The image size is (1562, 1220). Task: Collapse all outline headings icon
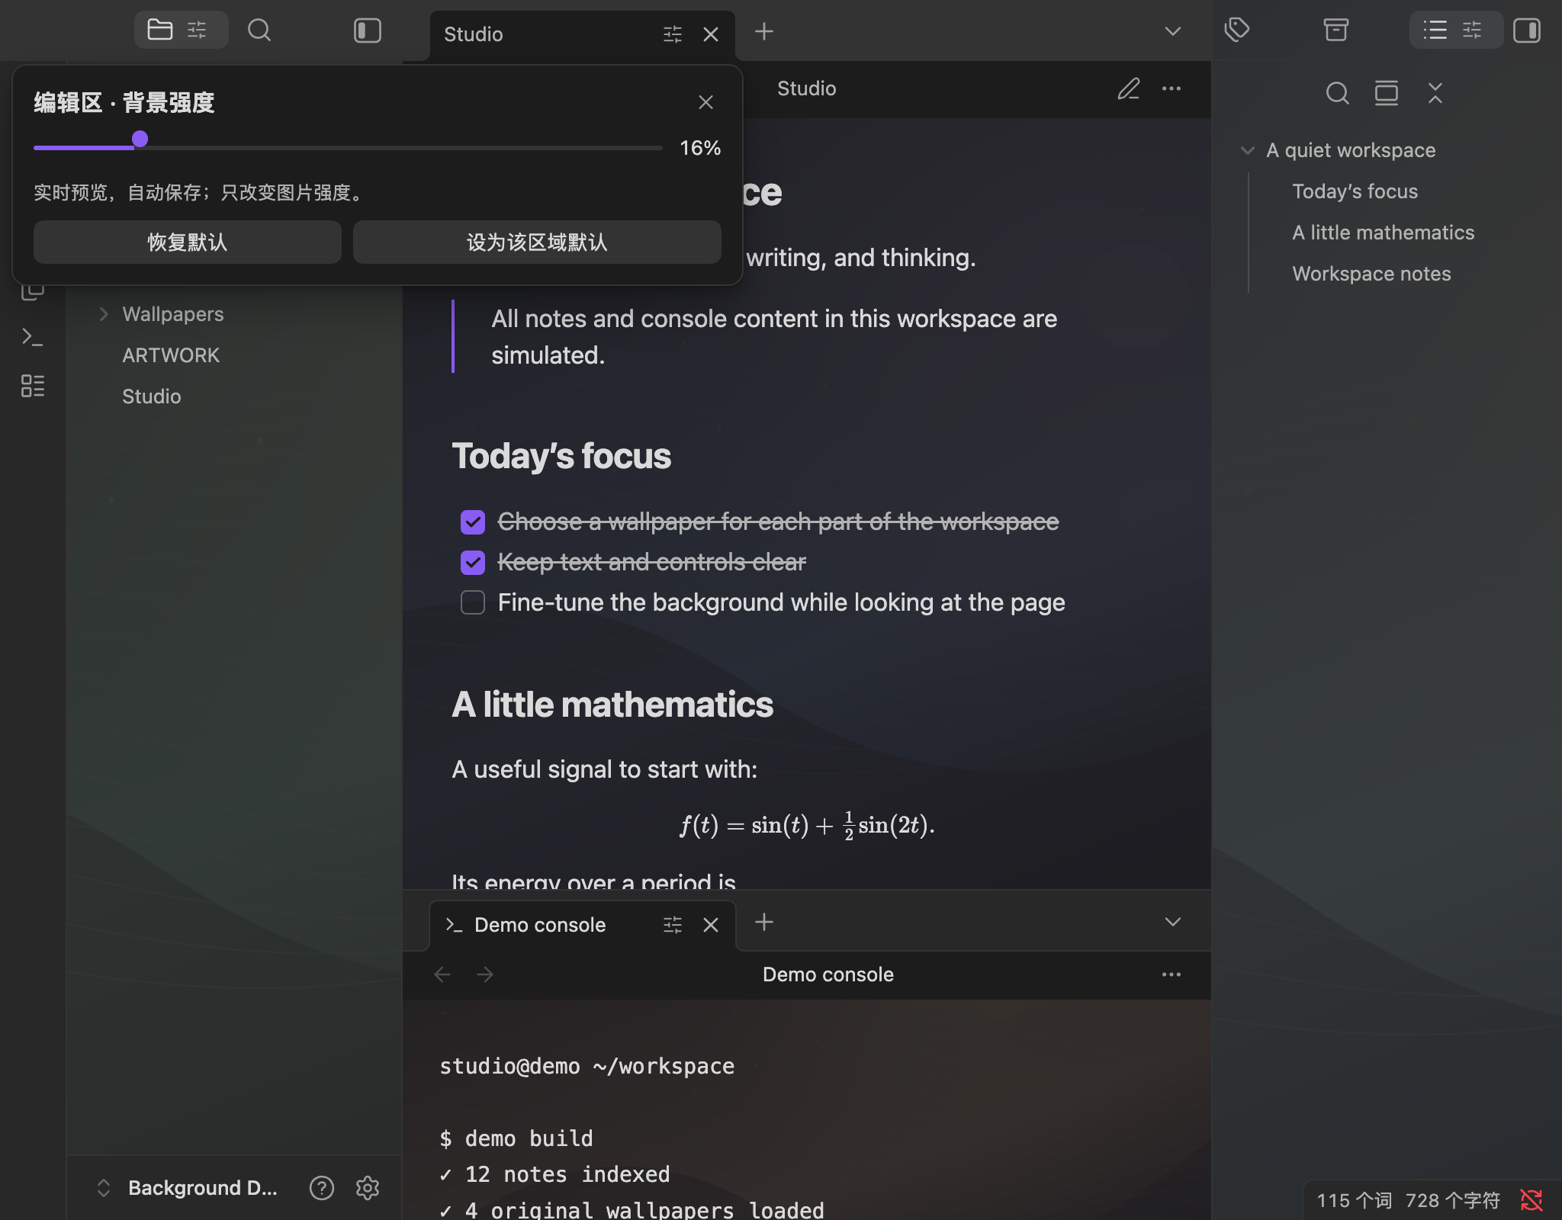(1435, 93)
